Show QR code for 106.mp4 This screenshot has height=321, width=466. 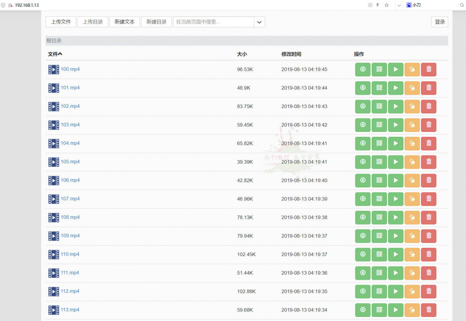click(379, 181)
